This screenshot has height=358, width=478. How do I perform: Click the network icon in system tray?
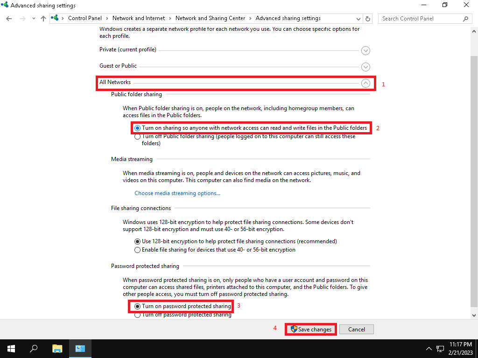(440, 349)
